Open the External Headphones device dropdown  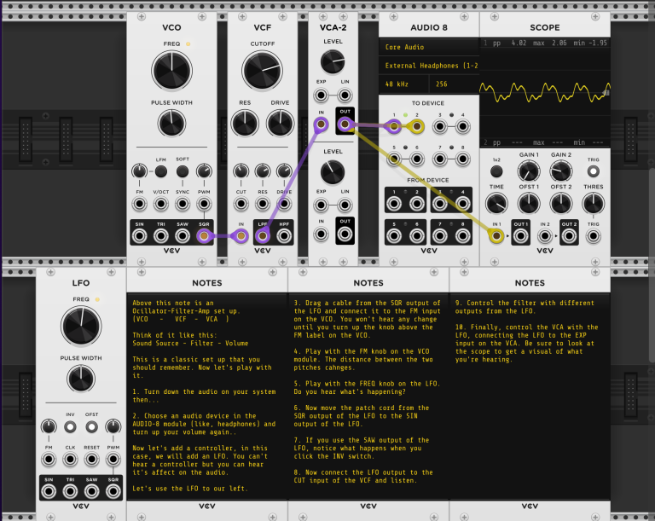(429, 66)
